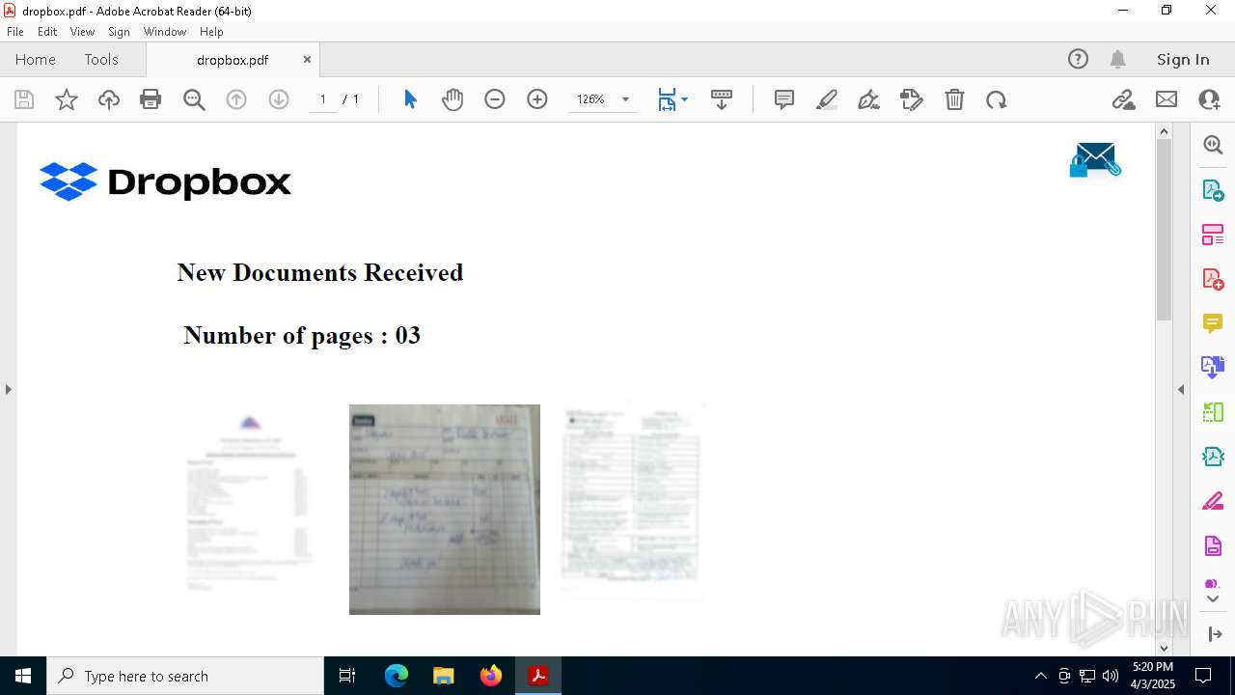Share a link to the file
Image resolution: width=1235 pixels, height=695 pixels.
[x=1123, y=99]
